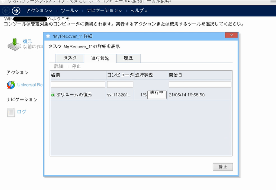Click the 名前 column header

(78, 75)
